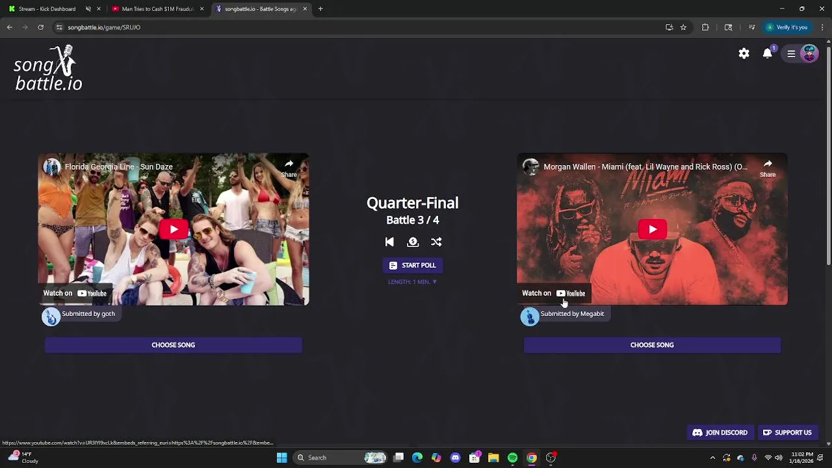The height and width of the screenshot is (468, 832).
Task: Share the Sun Daze video
Action: pyautogui.click(x=289, y=168)
